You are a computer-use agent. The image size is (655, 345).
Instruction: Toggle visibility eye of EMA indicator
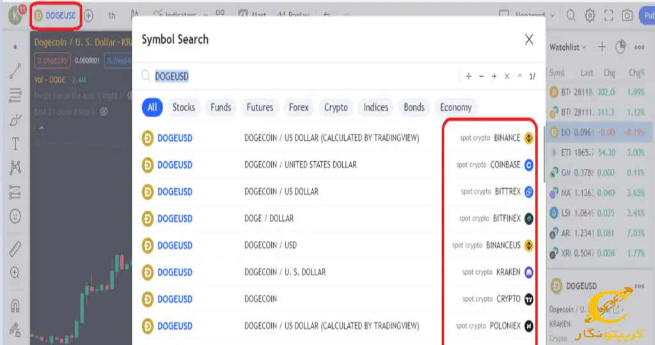(104, 111)
